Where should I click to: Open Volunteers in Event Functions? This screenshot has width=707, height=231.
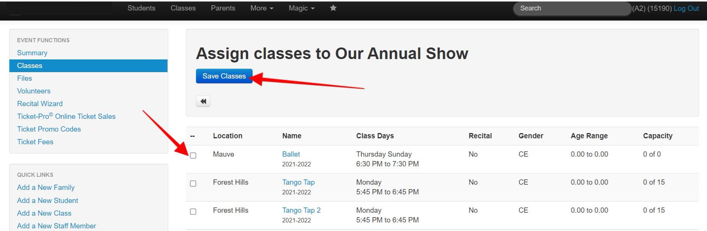point(34,91)
